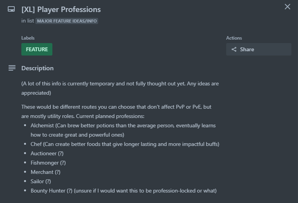Click the "in list" text
Viewport: 298px width, 203px height.
pos(28,21)
